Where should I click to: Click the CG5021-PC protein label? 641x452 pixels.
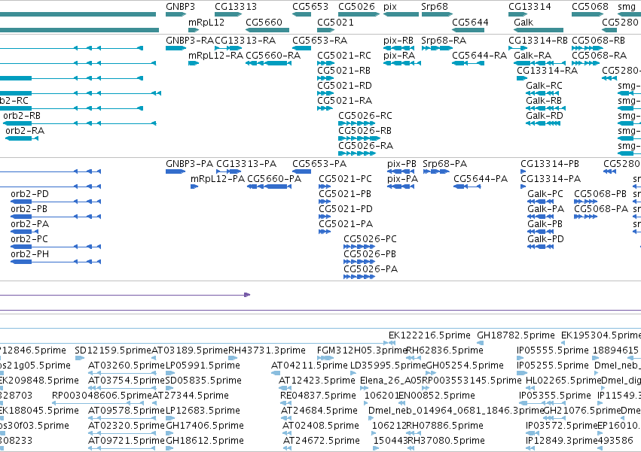point(346,179)
